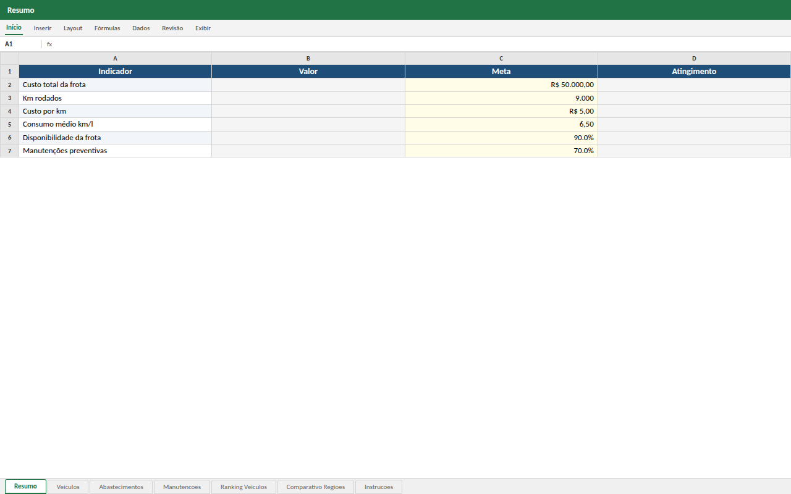Screen dimensions: 791x494
Task: Select row 4 header
Action: [9, 111]
